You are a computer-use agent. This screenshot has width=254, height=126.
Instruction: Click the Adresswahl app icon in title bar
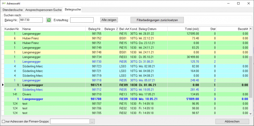click(x=3, y=3)
